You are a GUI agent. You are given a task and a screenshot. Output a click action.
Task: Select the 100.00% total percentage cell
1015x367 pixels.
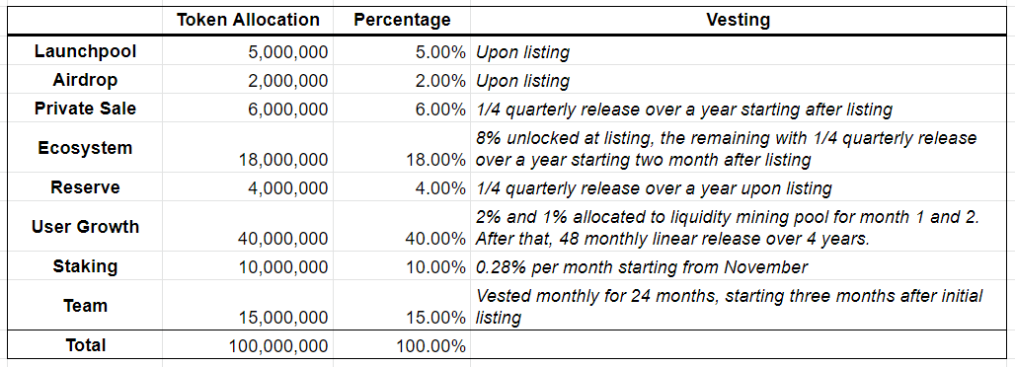402,345
